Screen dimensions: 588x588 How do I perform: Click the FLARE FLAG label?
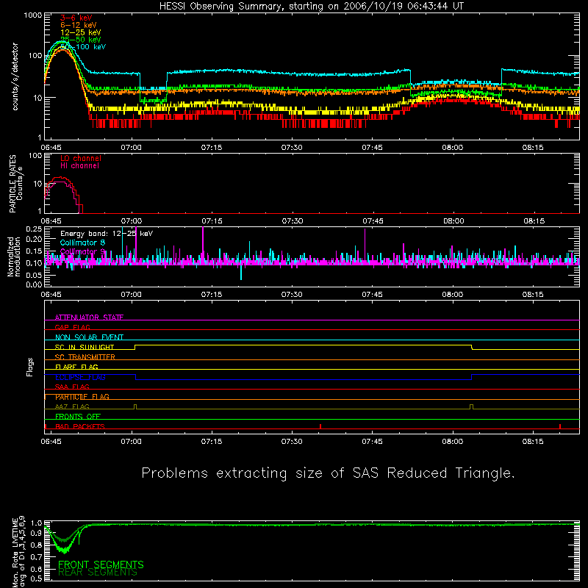click(76, 367)
